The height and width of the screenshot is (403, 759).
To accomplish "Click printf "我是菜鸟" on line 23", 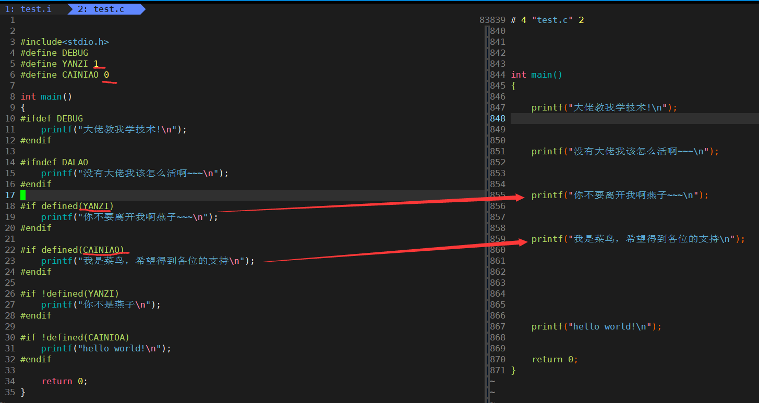I will 148,261.
